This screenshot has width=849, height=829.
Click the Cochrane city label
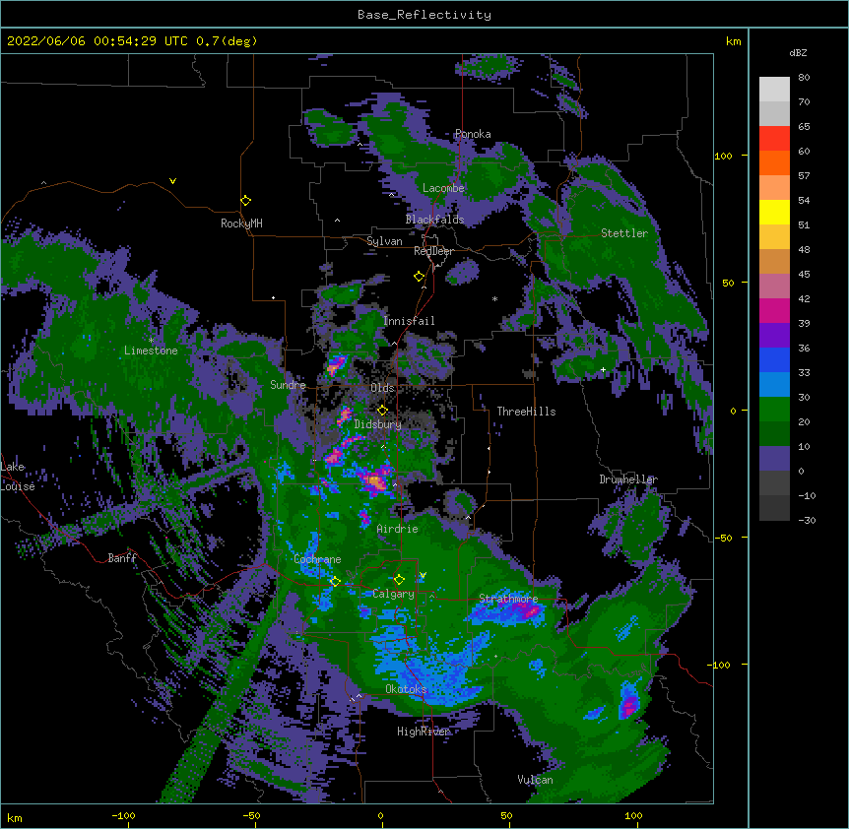[317, 559]
